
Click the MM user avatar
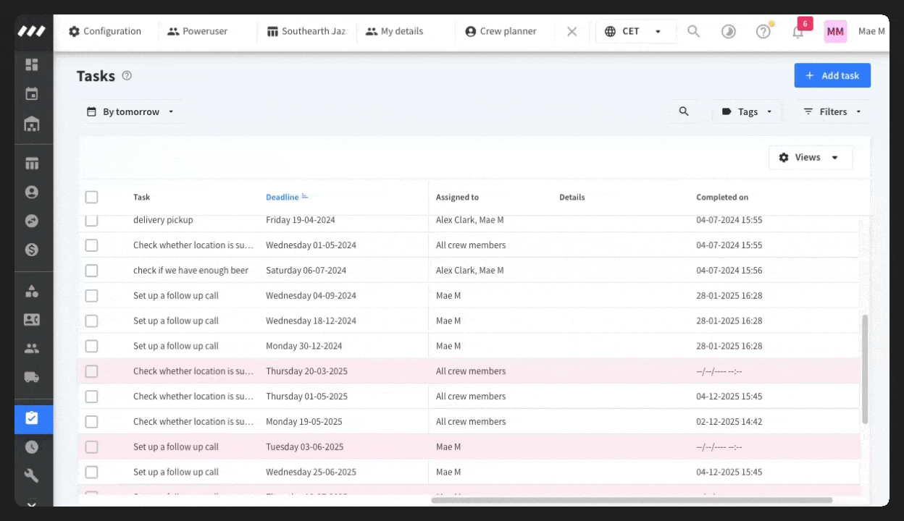pos(835,31)
